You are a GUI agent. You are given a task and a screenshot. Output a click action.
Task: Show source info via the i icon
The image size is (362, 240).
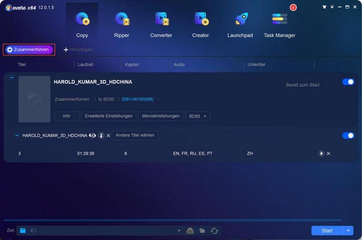101,136
